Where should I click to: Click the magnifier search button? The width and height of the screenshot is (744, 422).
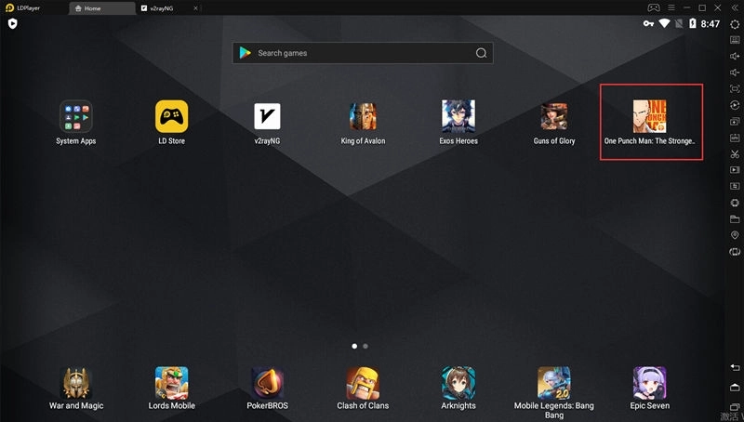[481, 53]
